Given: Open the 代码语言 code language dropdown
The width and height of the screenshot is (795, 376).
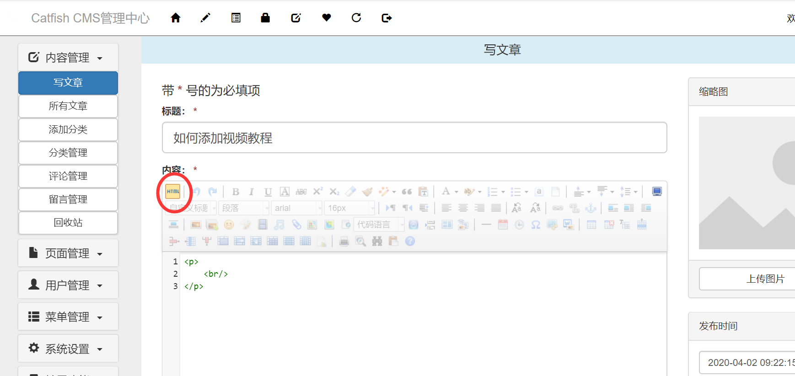Looking at the screenshot, I should click(379, 225).
